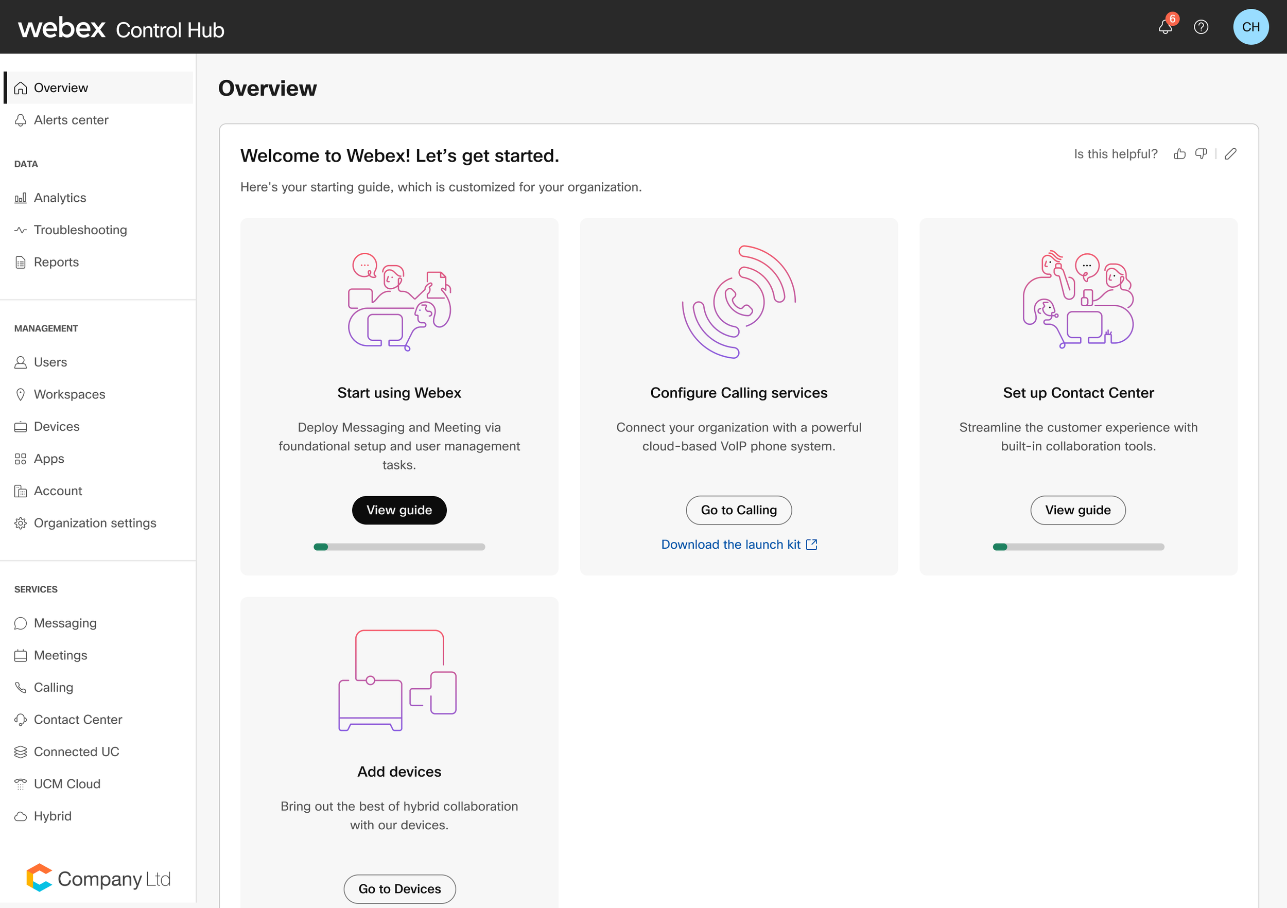Click the thumbs down icon
The height and width of the screenshot is (908, 1287).
tap(1201, 154)
